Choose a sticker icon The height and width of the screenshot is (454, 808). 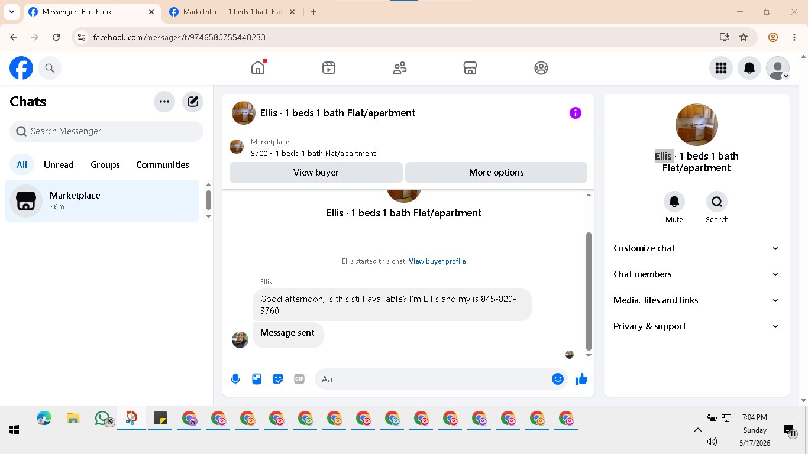click(278, 380)
